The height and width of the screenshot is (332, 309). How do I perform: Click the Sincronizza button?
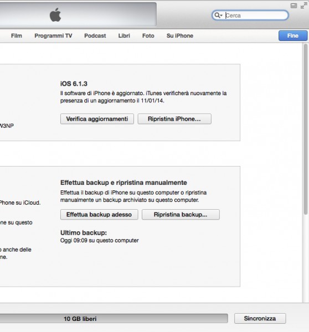pyautogui.click(x=260, y=319)
